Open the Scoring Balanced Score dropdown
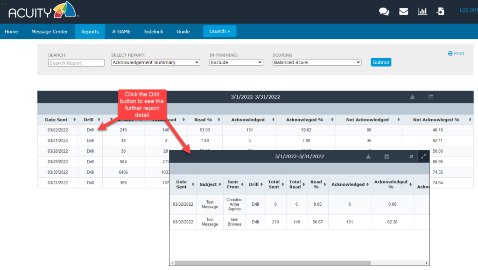 (317, 62)
